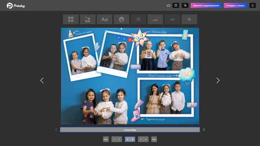Open the smiley stickers tool
This screenshot has height=146, width=260.
coord(121,19)
